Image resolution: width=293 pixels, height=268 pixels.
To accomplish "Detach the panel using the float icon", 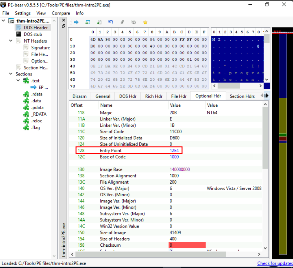I will [64, 26].
